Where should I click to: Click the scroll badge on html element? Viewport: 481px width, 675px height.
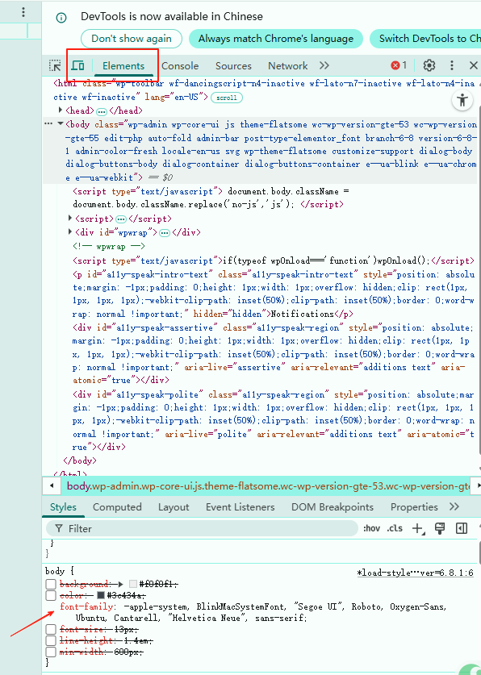pos(227,98)
